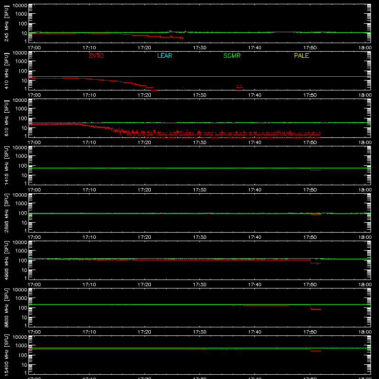This screenshot has width=379, height=379.
Task: Select 17:10 time label of 2695 MHz plot
Action: [90, 237]
